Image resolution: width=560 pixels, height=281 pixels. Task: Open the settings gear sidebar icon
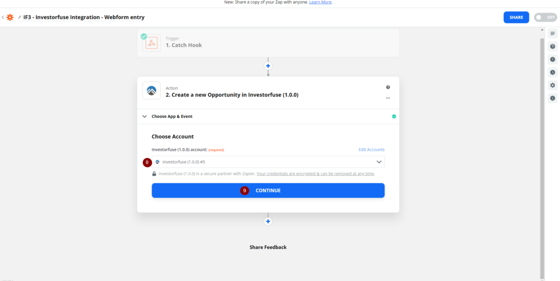point(552,85)
